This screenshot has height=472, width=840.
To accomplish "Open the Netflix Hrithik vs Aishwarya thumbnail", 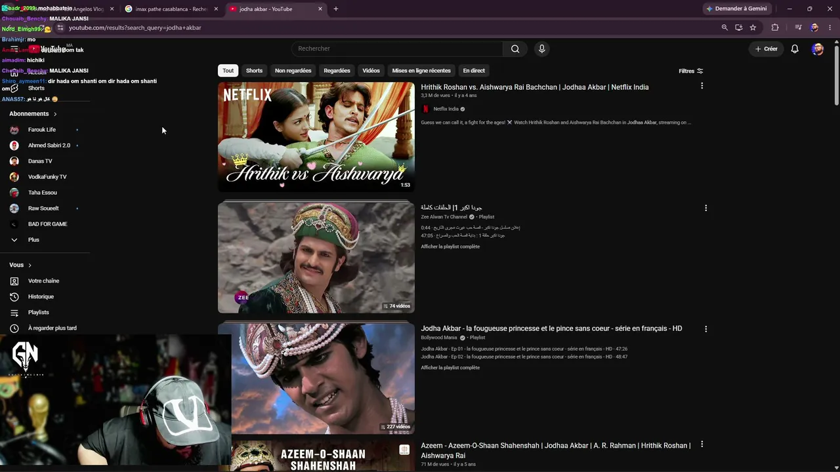I will (x=316, y=137).
